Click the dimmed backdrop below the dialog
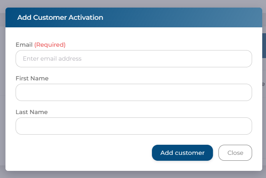266x178 pixels. point(133,174)
